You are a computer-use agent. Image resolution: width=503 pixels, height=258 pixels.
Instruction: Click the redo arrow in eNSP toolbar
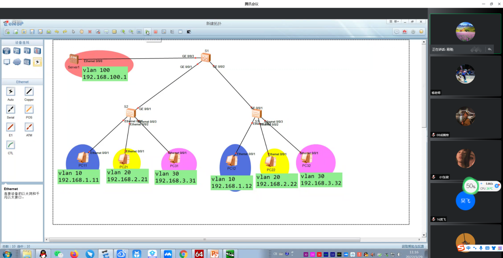click(x=65, y=32)
